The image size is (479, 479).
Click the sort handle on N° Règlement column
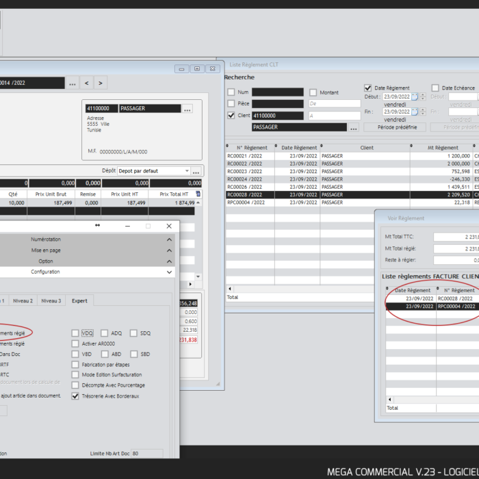(x=227, y=146)
